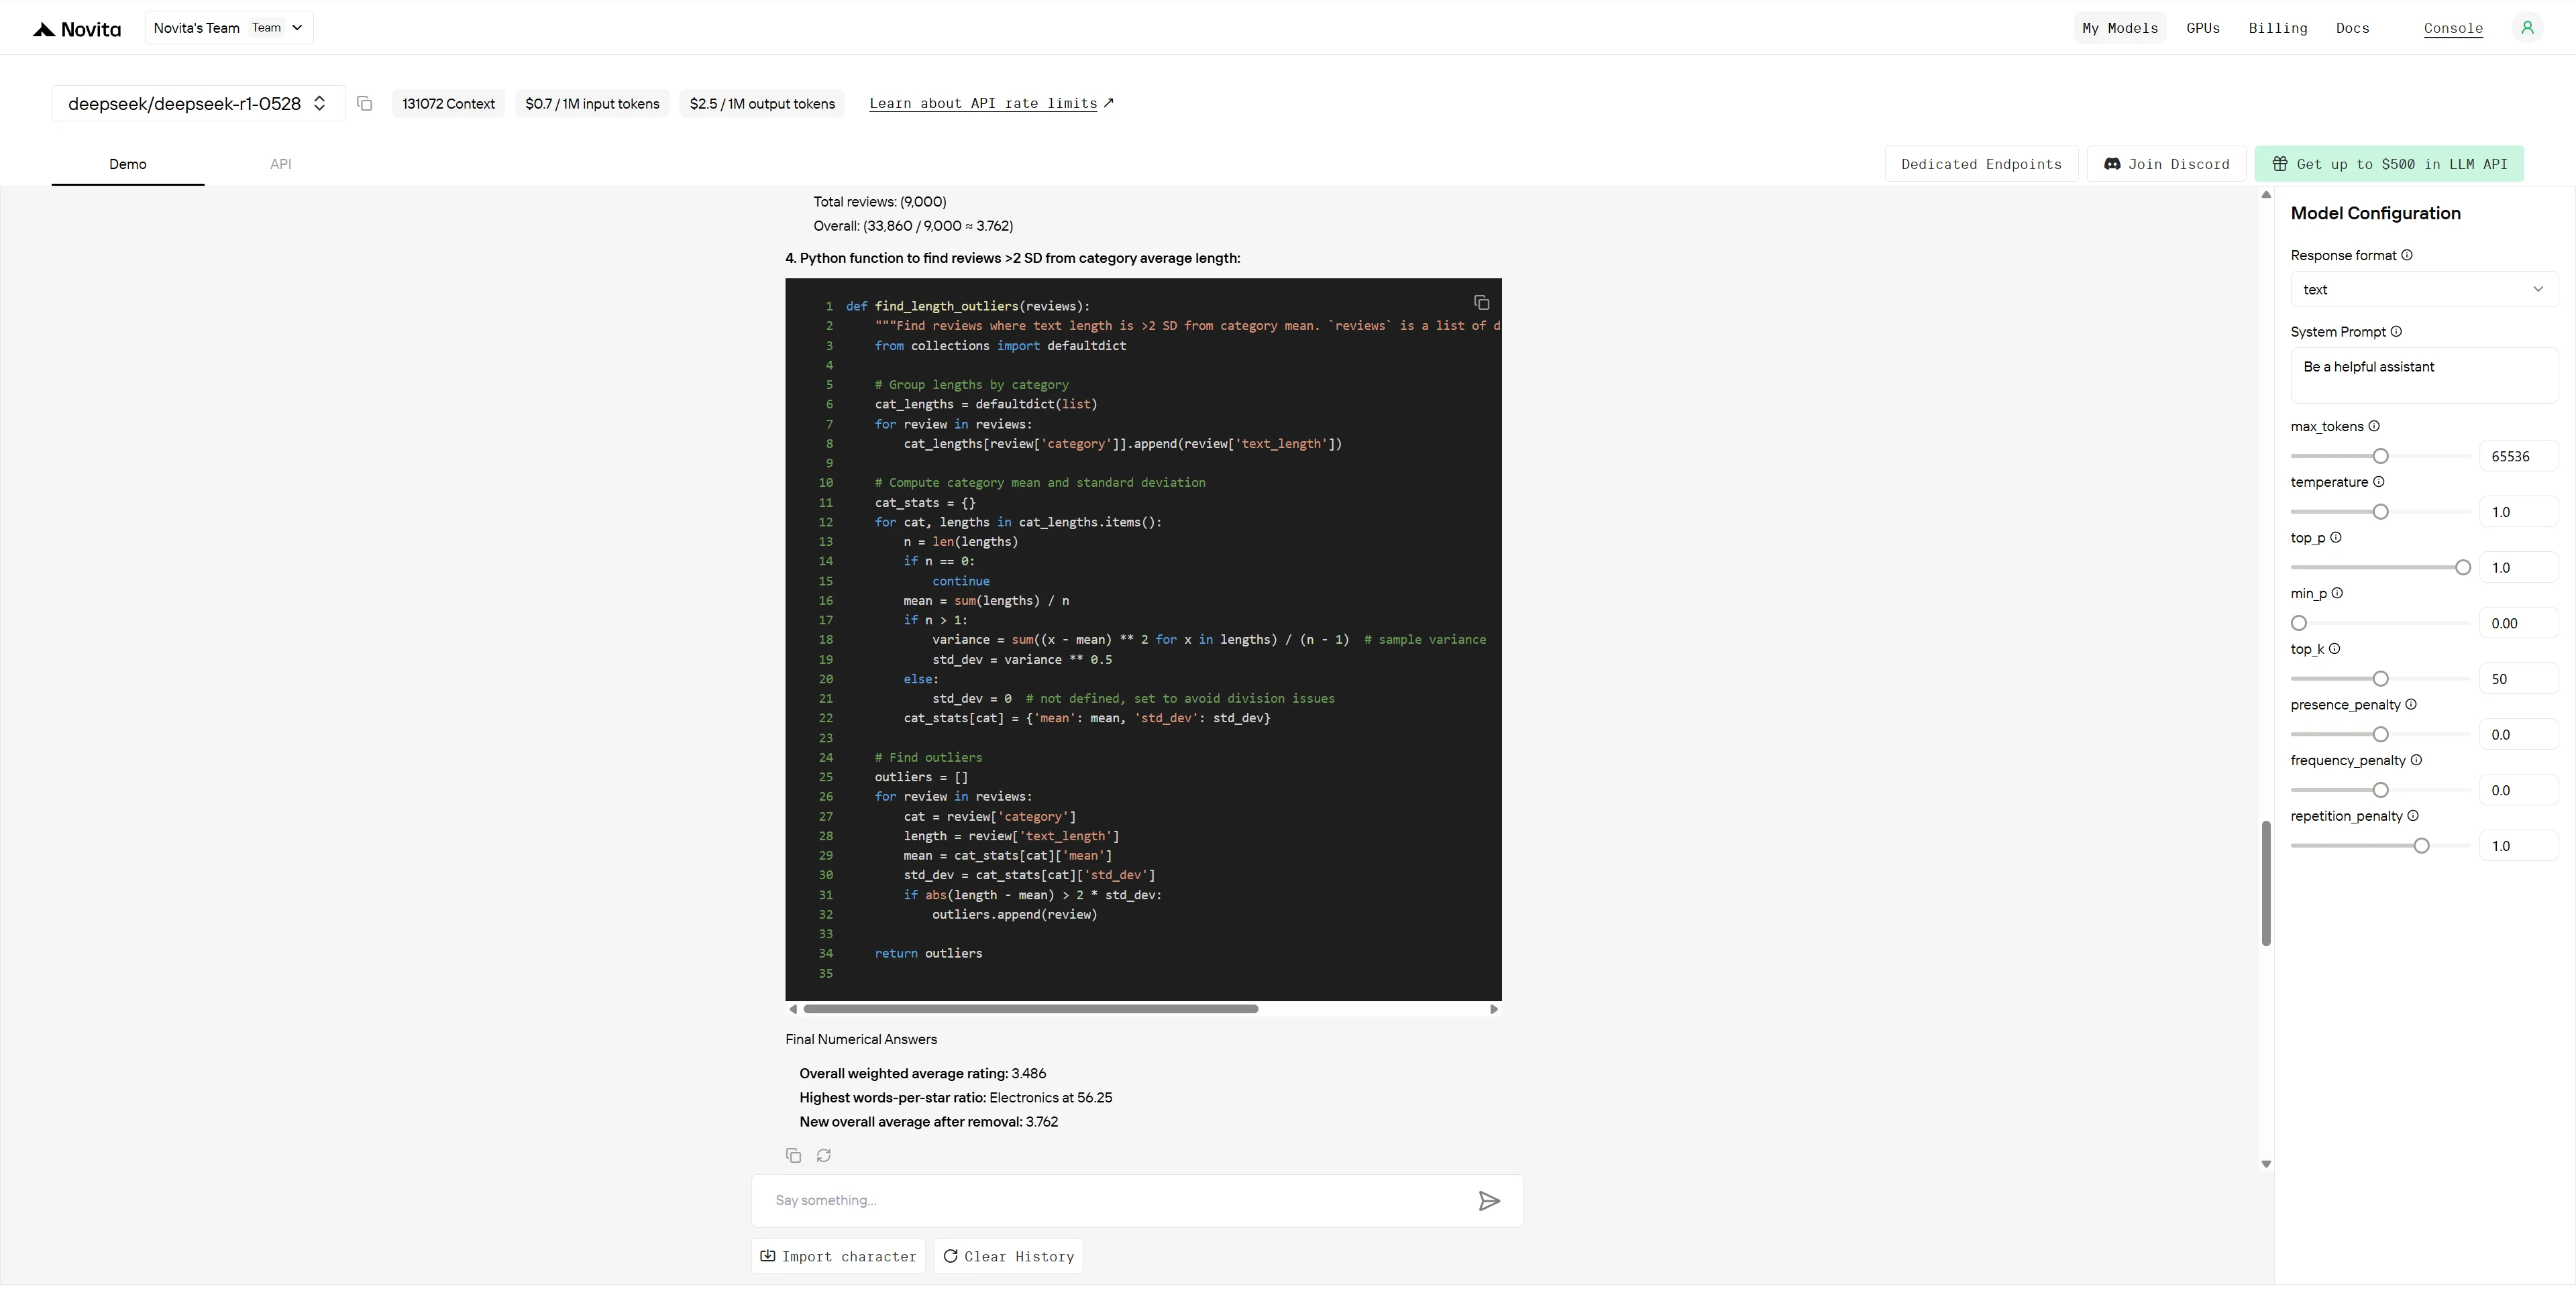The image size is (2576, 1313).
Task: Open Novita's Team selector dropdown
Action: click(x=229, y=28)
